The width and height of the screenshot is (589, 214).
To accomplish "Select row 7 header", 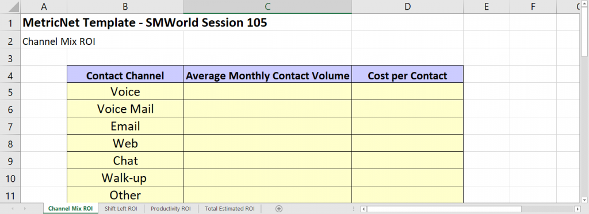I will tap(10, 126).
